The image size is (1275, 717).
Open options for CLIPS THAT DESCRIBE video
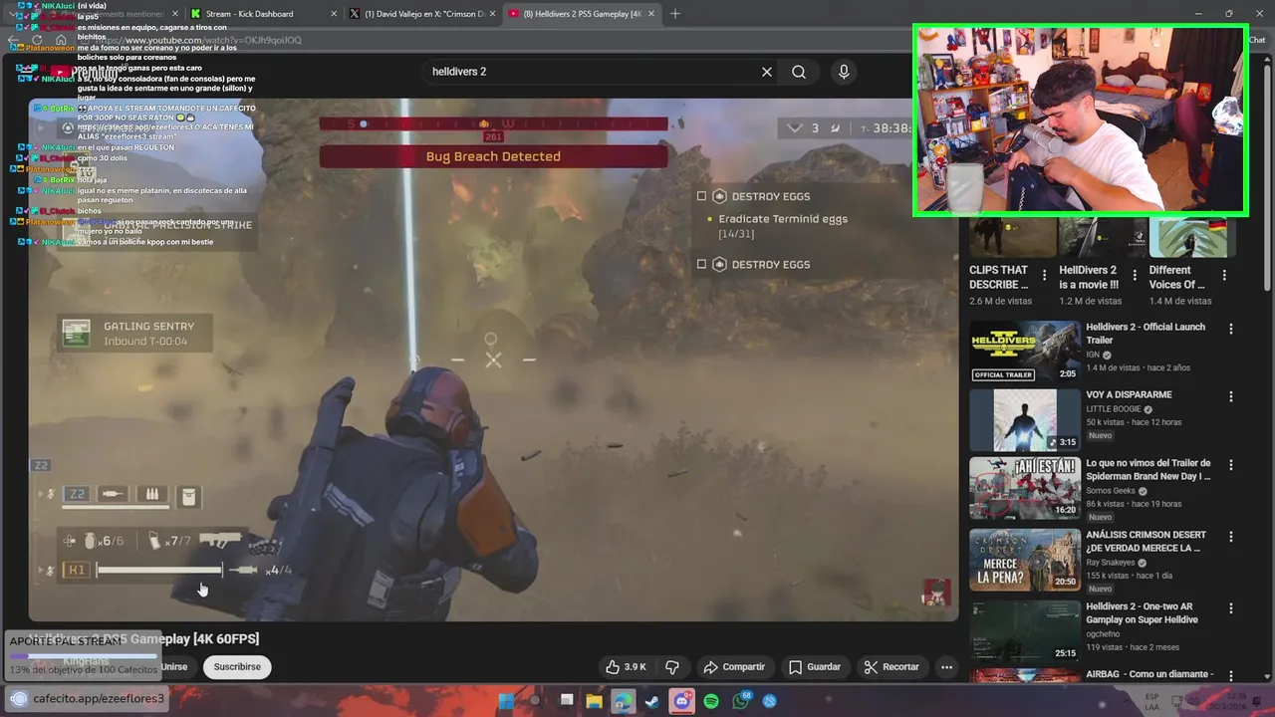coord(1044,276)
